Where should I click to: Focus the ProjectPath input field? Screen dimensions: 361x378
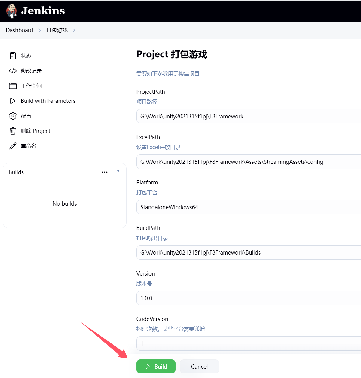249,116
